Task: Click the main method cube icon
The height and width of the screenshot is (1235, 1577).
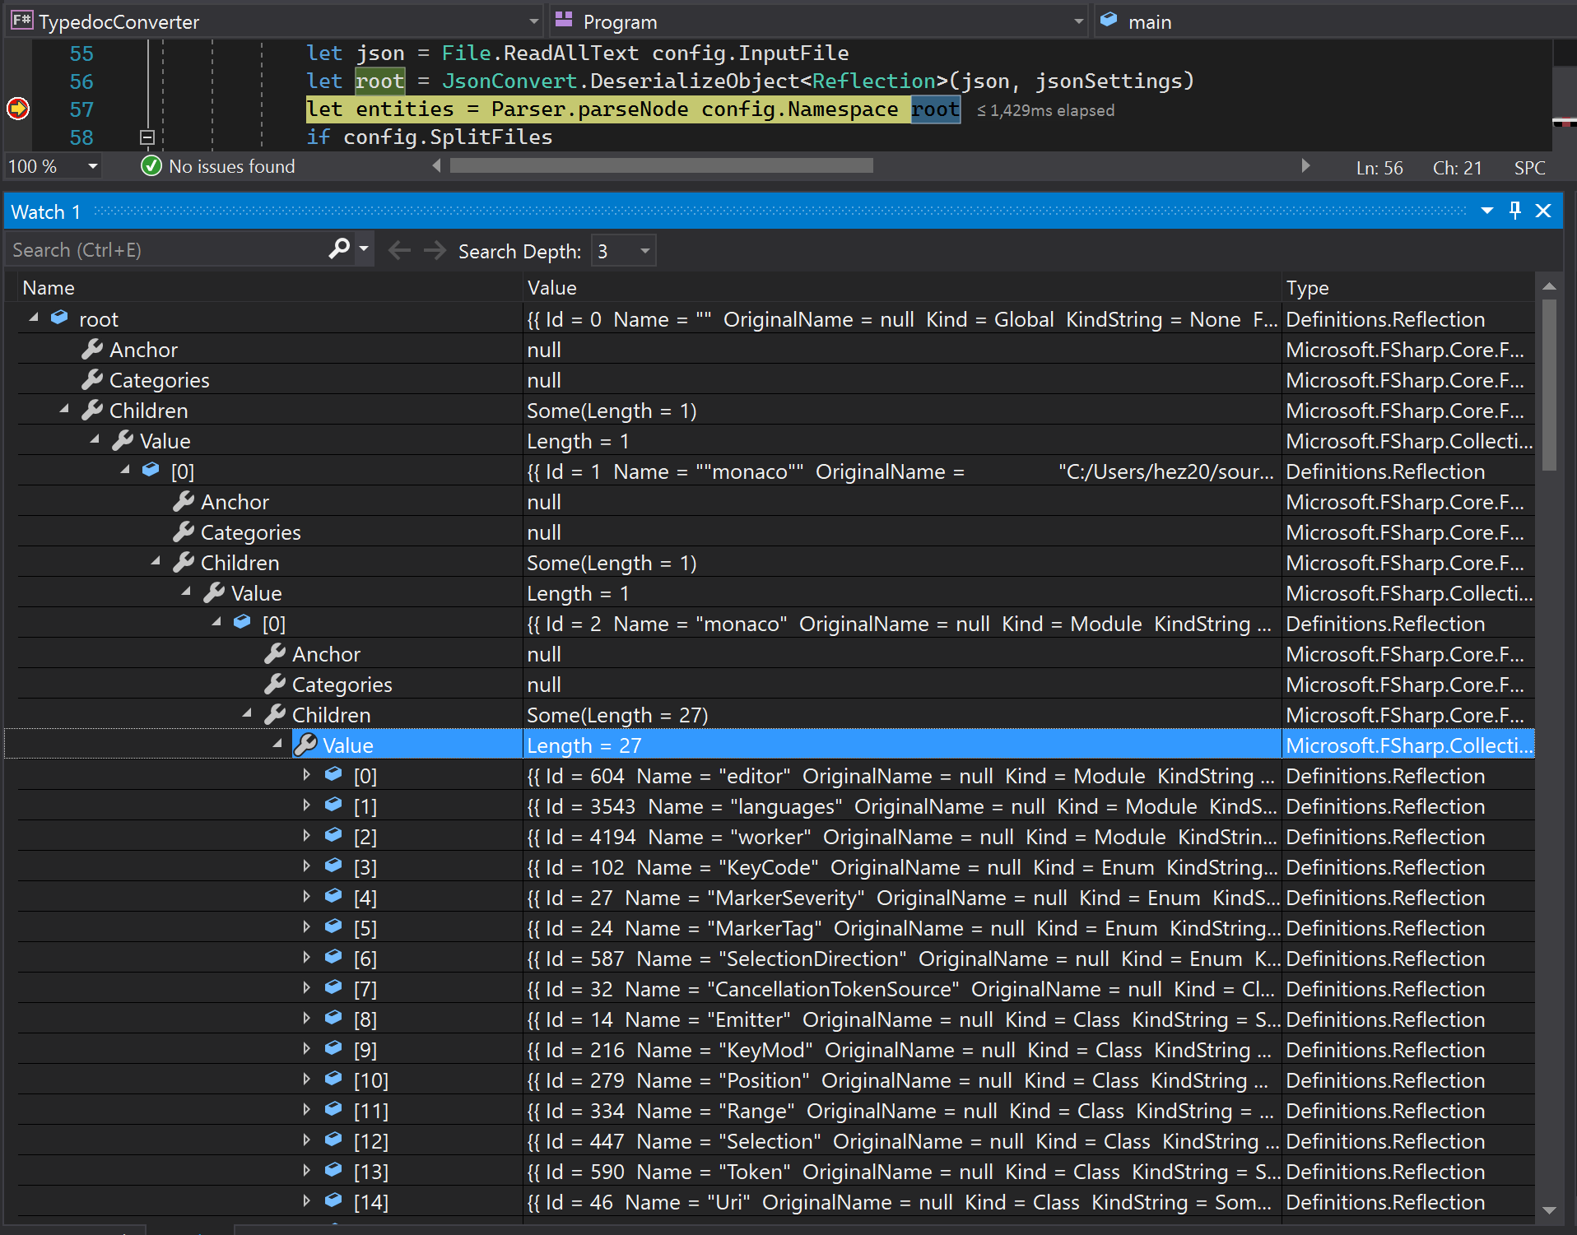Action: click(x=1110, y=20)
